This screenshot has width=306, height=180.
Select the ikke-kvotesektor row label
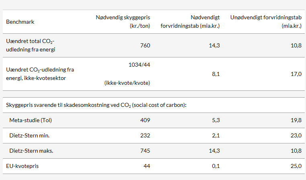(x=40, y=74)
